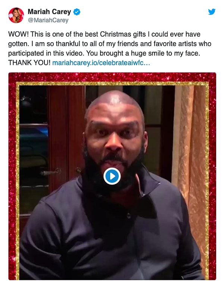
Task: Click the Twitter bird logo
Action: (212, 12)
